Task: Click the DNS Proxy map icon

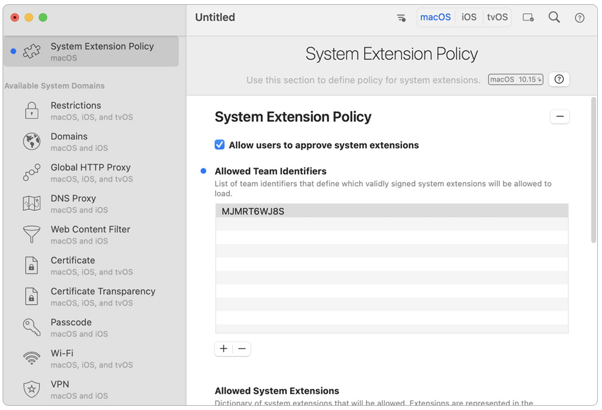Action: pyautogui.click(x=32, y=203)
